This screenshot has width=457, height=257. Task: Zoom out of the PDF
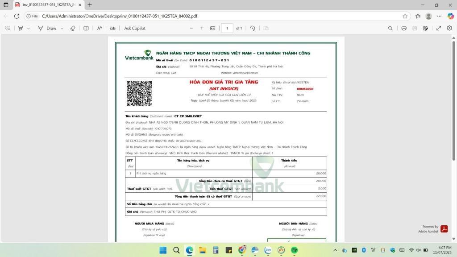[191, 28]
